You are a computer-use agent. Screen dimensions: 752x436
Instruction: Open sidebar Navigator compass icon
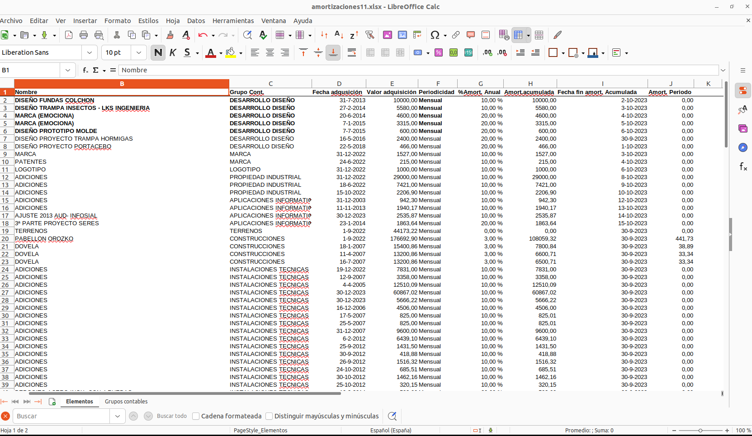[743, 147]
